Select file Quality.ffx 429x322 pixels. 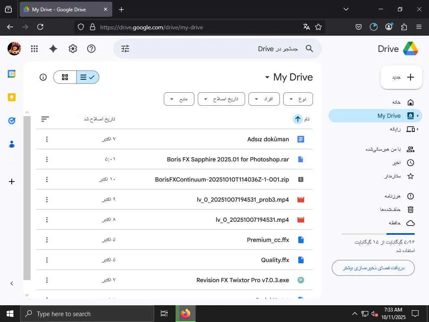(174, 260)
